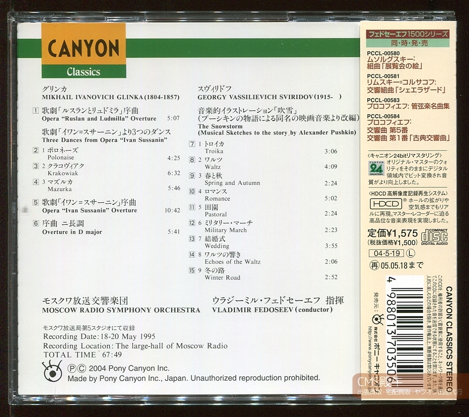Click the モスクワ放送交響楽団 orchestra name

[x=85, y=301]
